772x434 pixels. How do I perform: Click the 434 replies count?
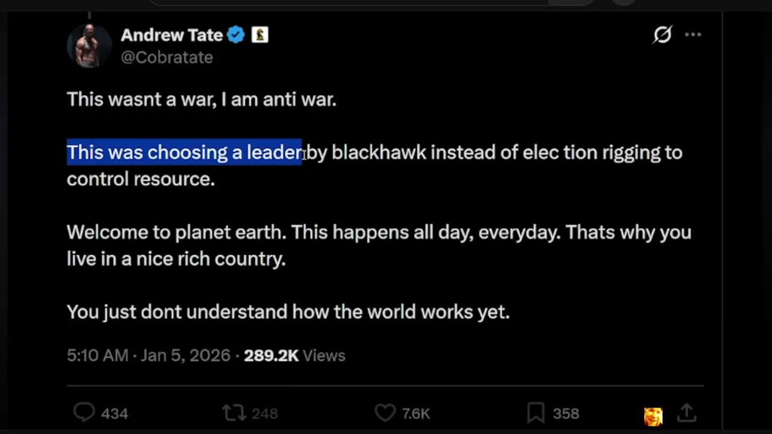pos(115,414)
